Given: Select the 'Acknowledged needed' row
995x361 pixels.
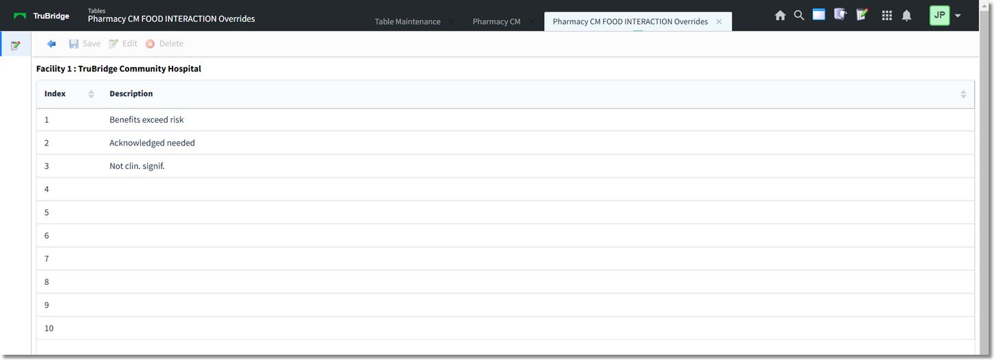Looking at the screenshot, I should pyautogui.click(x=505, y=143).
